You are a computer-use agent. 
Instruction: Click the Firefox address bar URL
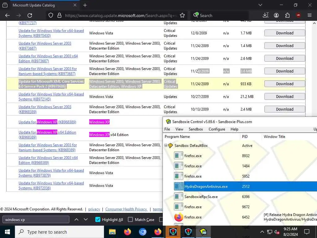(120, 15)
